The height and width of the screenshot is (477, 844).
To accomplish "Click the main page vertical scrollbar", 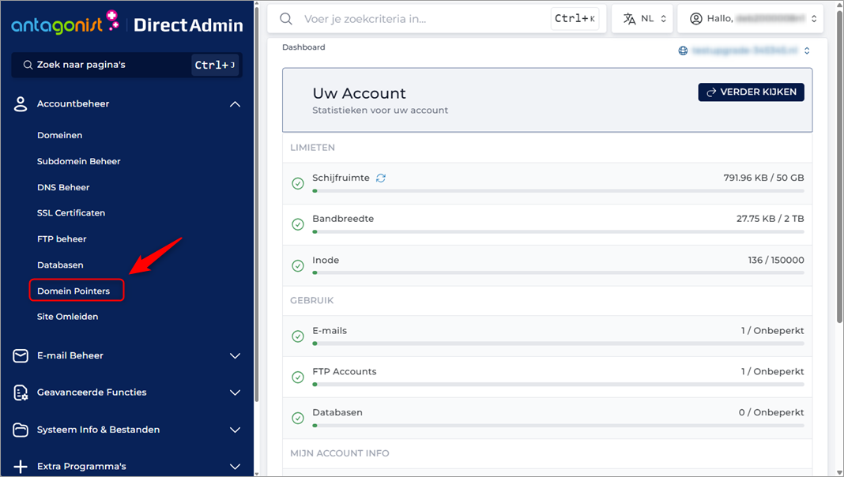I will [839, 167].
